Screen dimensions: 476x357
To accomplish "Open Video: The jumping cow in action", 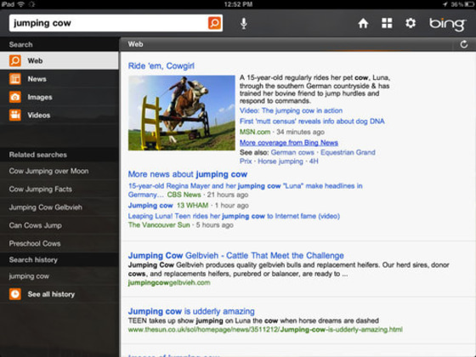I will point(291,110).
